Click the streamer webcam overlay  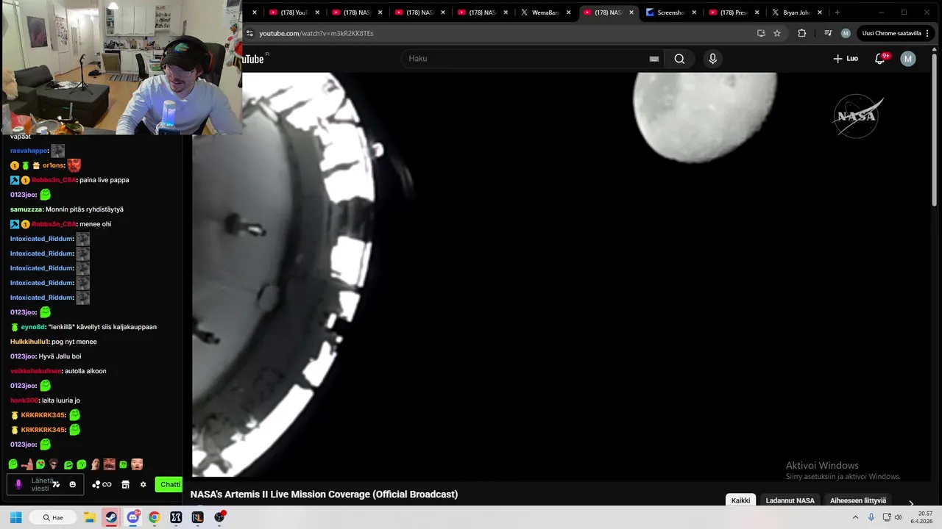[x=121, y=67]
